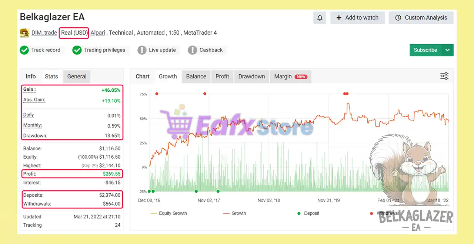Click the Belkaglazer EA title
Viewport: 474px width, 244px height.
(x=52, y=17)
